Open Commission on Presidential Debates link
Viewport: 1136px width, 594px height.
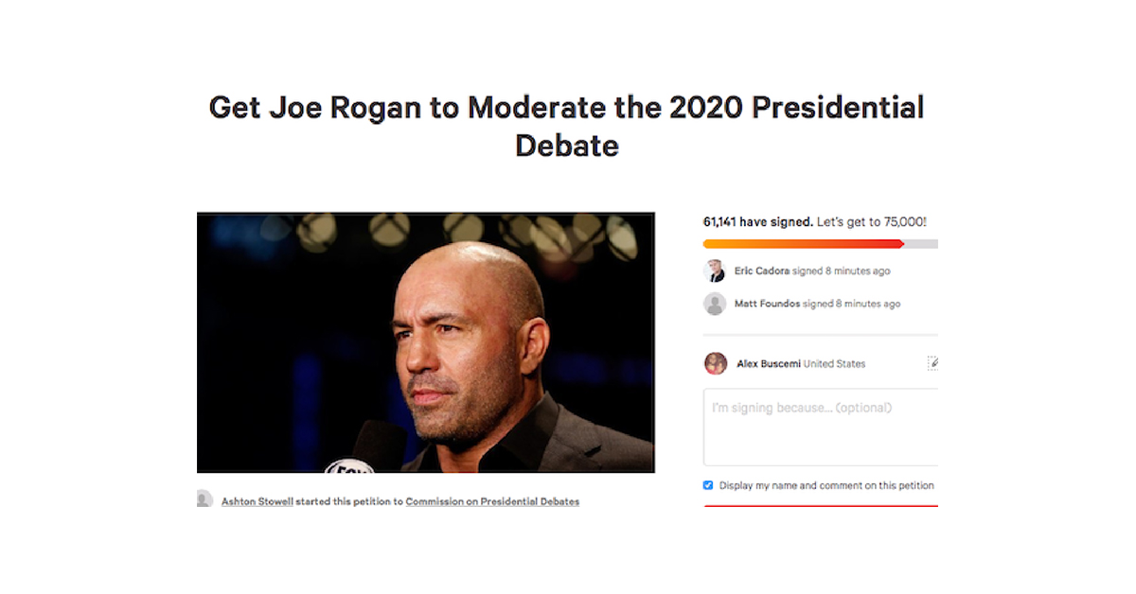click(x=492, y=501)
